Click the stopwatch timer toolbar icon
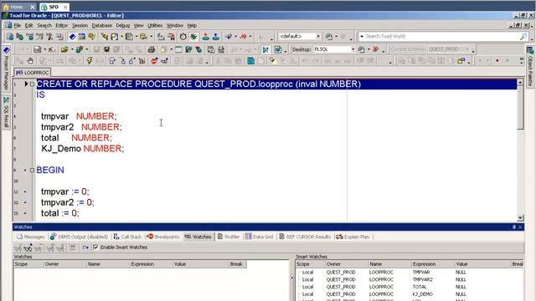 point(183,37)
